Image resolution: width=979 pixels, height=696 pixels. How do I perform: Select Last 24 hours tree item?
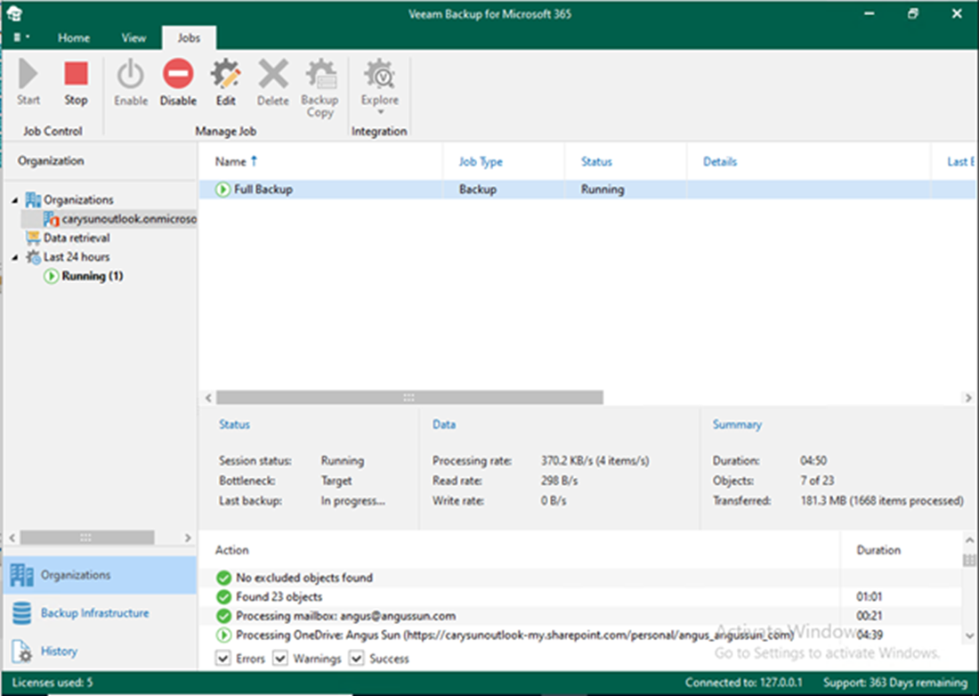77,256
